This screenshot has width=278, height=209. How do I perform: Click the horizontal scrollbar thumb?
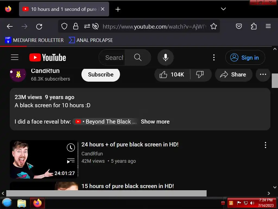coord(106,193)
